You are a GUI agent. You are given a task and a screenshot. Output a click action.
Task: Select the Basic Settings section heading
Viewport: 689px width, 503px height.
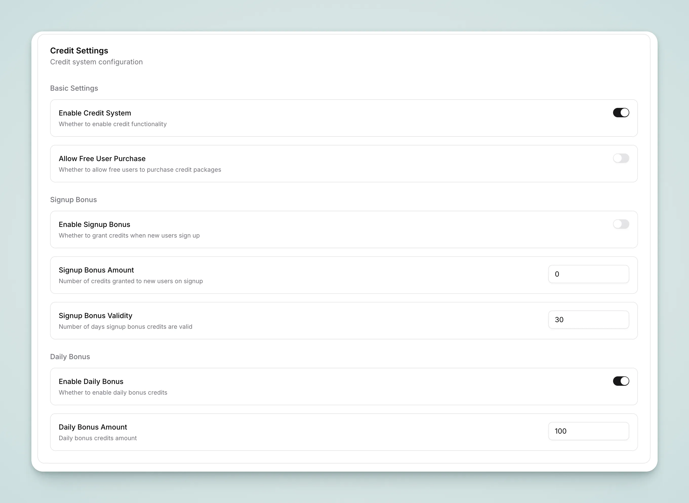coord(74,88)
